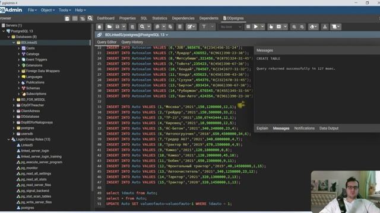Screen dimensions: 380x213
Task: Click the Copy icon in query toolbar
Action: coord(157,27)
